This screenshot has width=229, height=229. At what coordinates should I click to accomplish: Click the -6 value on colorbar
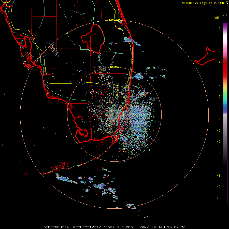(x=219, y=176)
